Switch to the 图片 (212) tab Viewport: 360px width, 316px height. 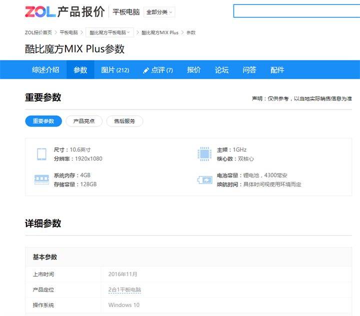point(115,70)
